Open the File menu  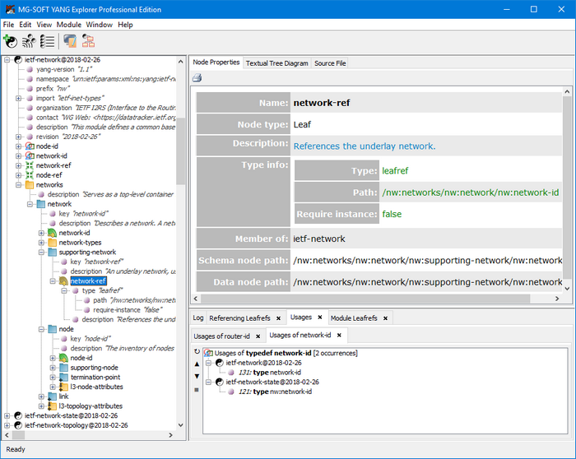(8, 25)
